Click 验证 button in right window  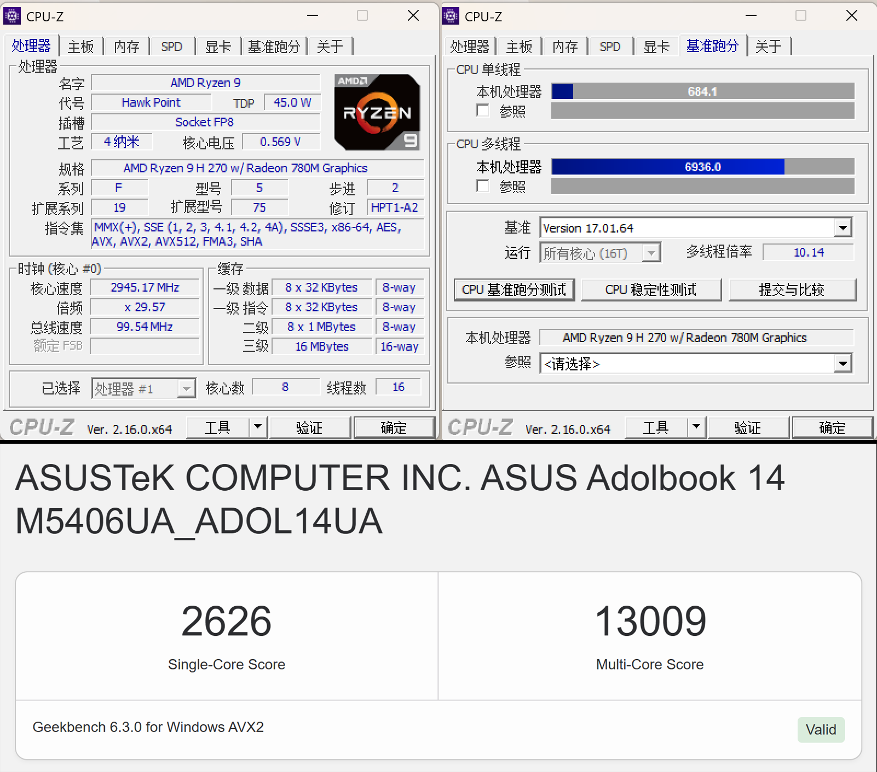tap(748, 427)
